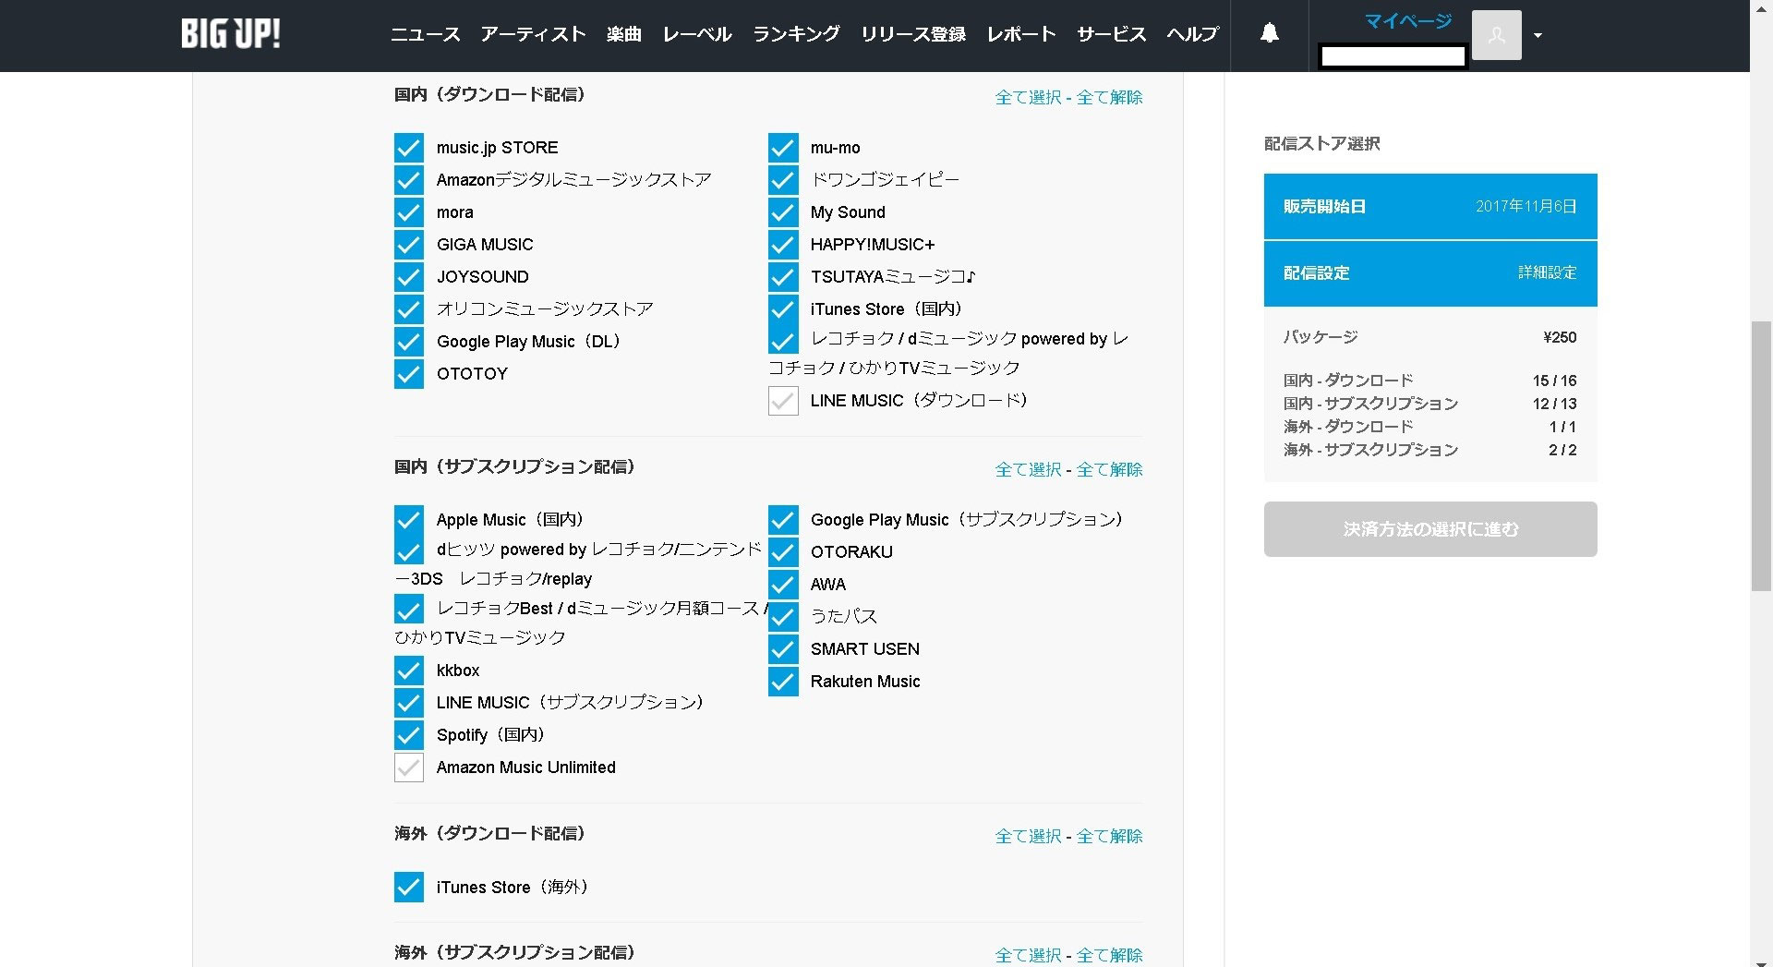Click 全て解除 for 国内ダウンロード配信

click(x=1109, y=97)
